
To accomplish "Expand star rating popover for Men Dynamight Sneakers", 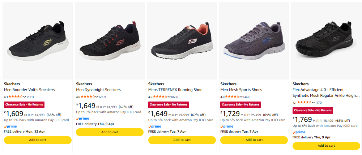I will pyautogui.click(x=97, y=97).
